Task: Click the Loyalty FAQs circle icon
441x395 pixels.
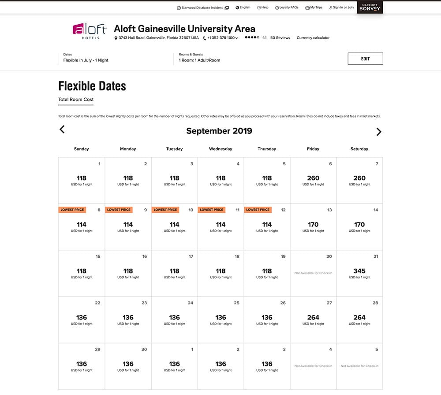Action: [x=277, y=7]
